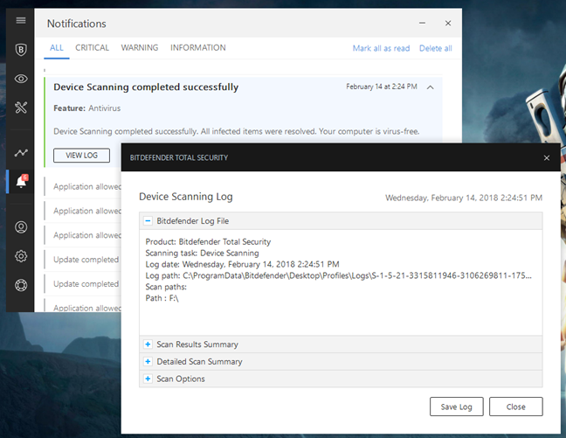Open Utilities tools icon in sidebar
Screen dimensions: 566x438
tap(21, 107)
